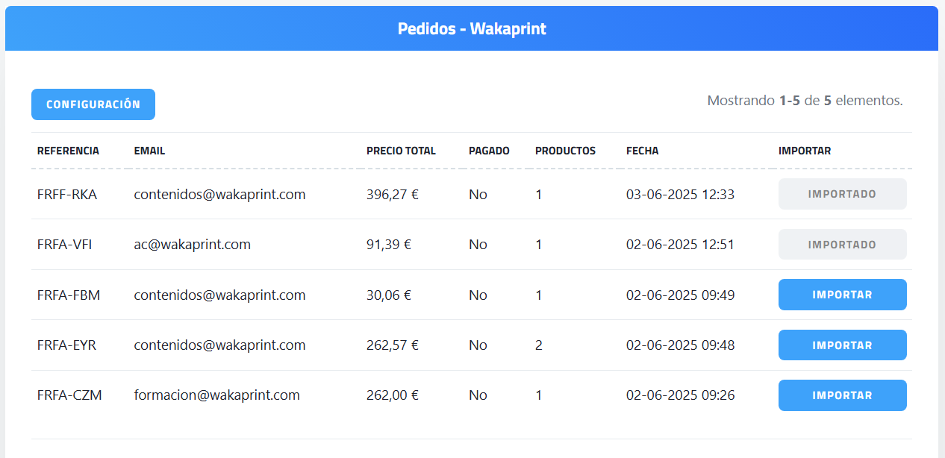
Task: Click Importado button for FRFA-VFI
Action: click(842, 245)
